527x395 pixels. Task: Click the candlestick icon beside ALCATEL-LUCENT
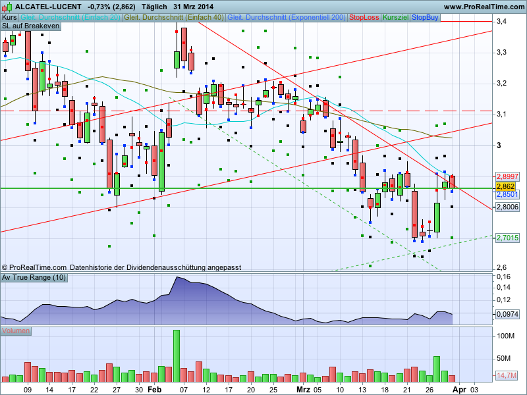(7, 7)
